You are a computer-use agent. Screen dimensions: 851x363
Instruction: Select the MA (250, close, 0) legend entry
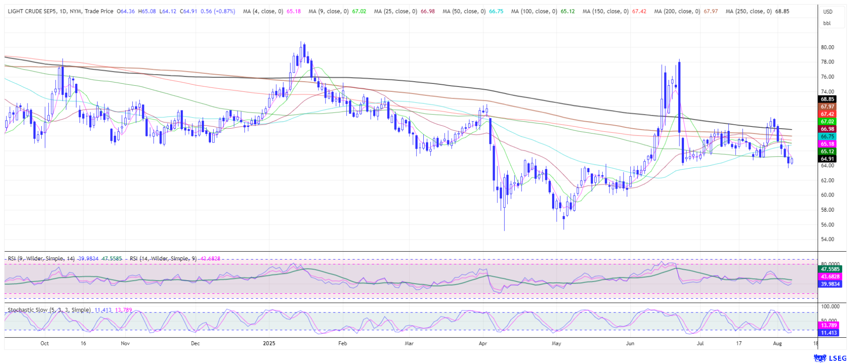click(748, 11)
